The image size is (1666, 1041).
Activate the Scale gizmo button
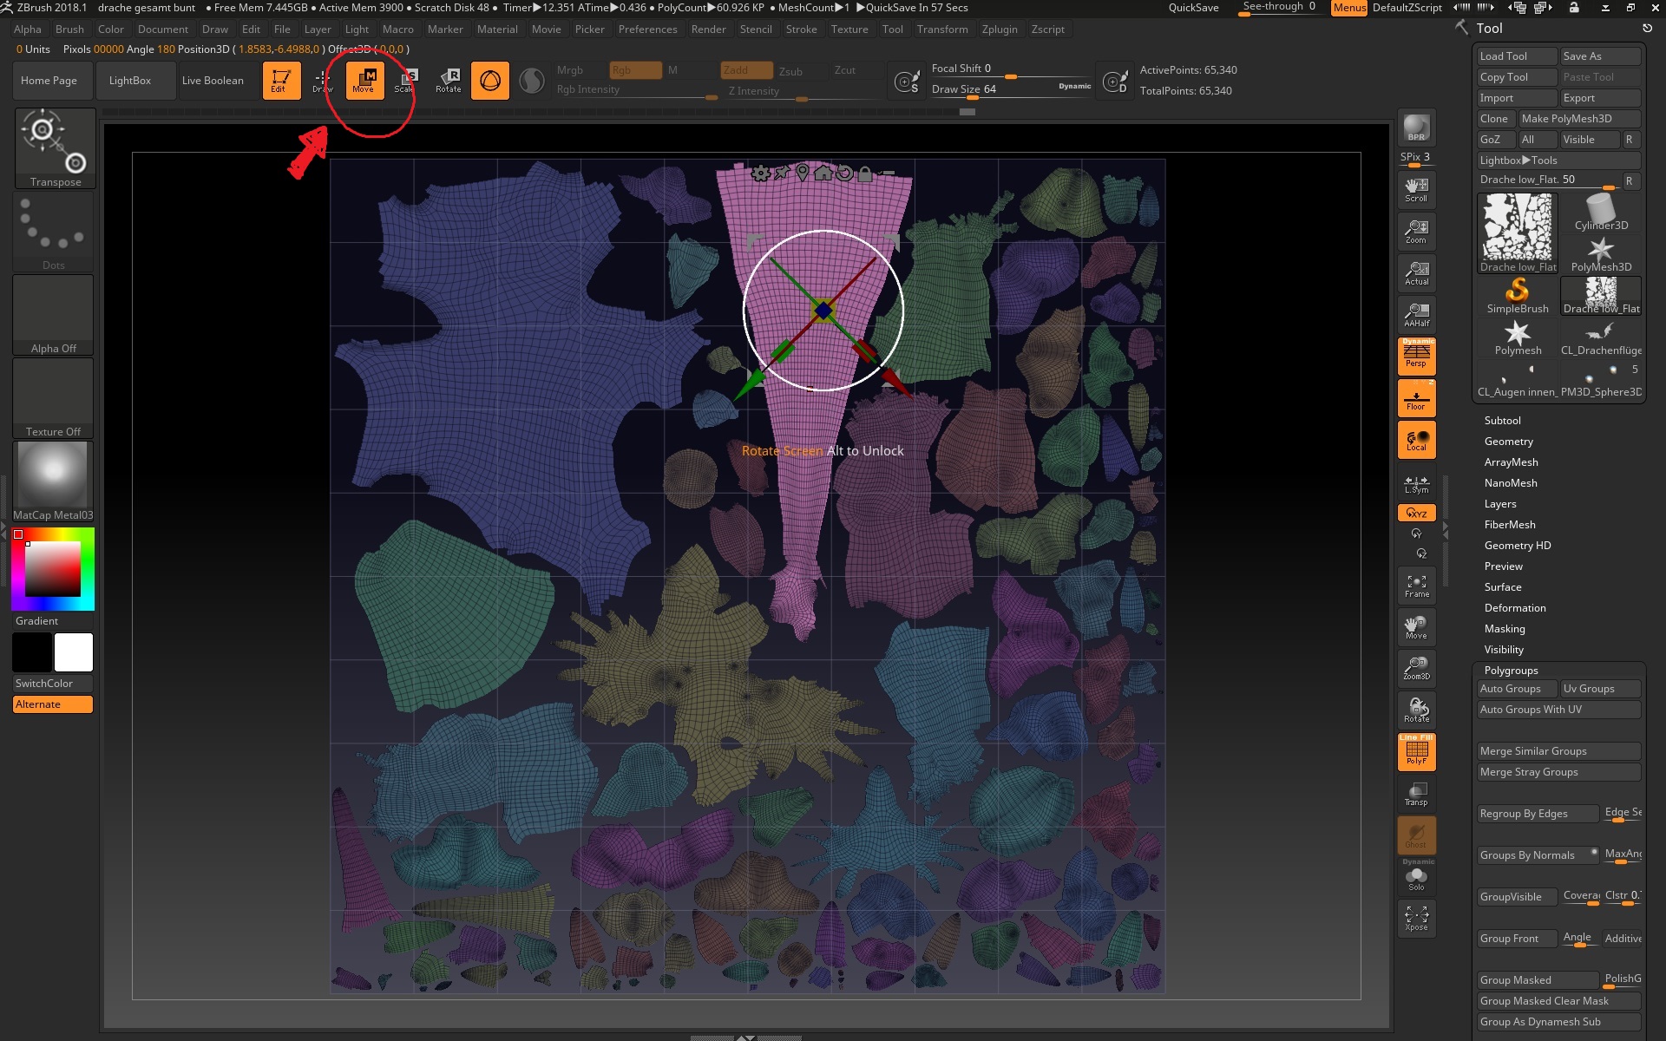405,80
